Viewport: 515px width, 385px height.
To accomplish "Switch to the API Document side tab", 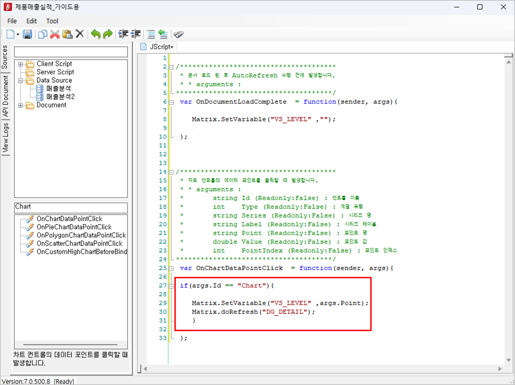I will click(5, 96).
